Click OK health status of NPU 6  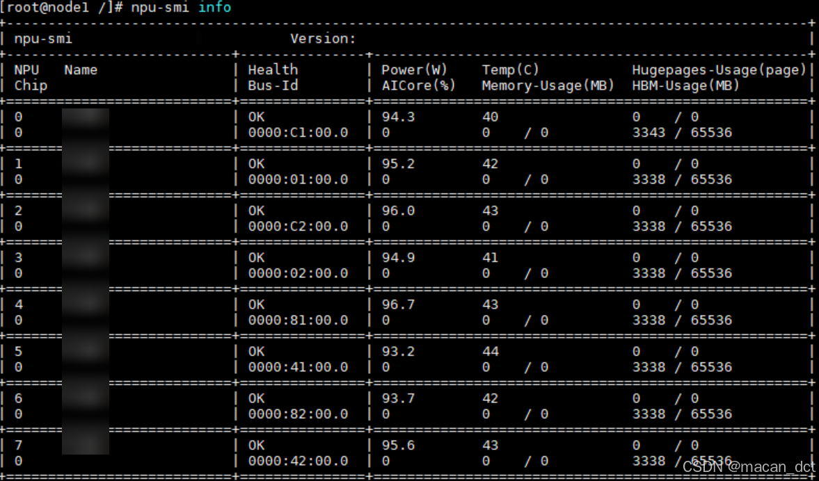(257, 398)
